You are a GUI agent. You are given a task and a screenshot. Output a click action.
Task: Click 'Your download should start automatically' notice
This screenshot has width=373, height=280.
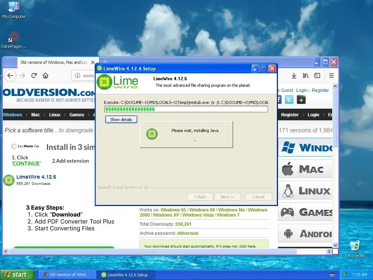pos(200,246)
